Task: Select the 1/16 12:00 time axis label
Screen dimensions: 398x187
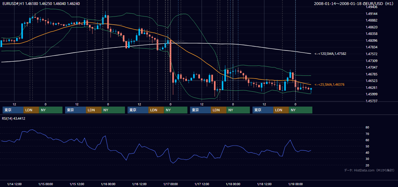Action: pyautogui.click(x=139, y=184)
